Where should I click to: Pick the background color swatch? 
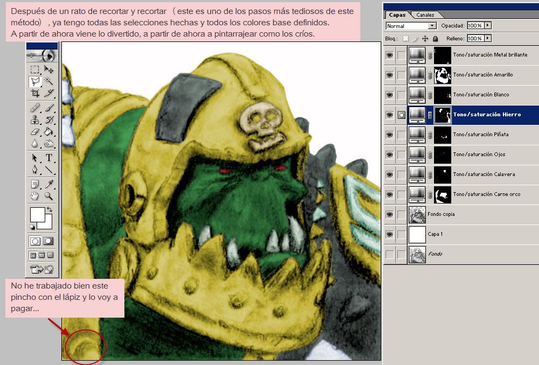point(48,225)
